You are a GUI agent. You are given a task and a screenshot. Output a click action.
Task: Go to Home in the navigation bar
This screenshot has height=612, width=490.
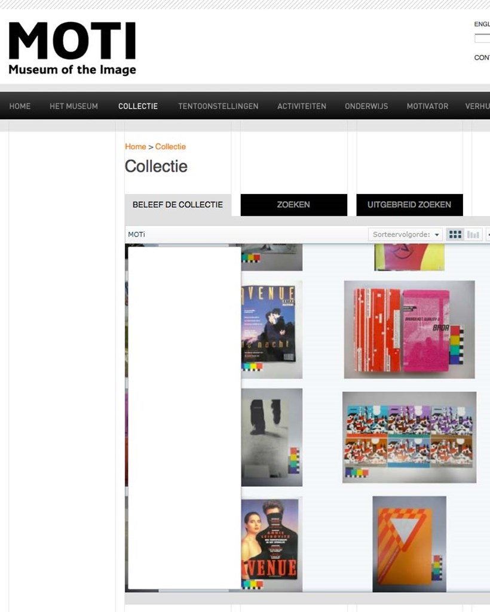20,106
